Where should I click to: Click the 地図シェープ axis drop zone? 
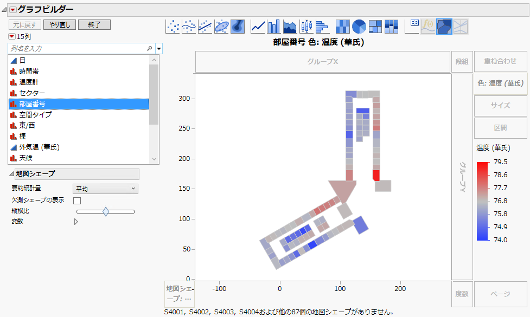pyautogui.click(x=180, y=294)
